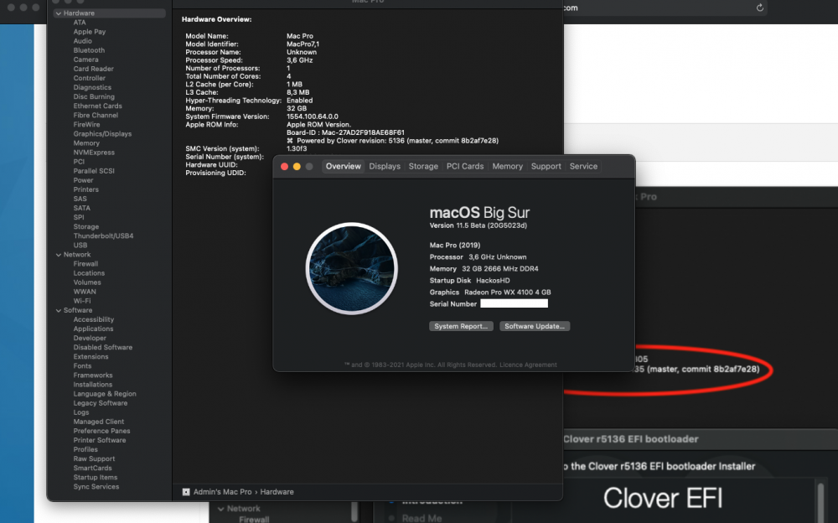Select Logs in the sidebar

[x=81, y=412]
